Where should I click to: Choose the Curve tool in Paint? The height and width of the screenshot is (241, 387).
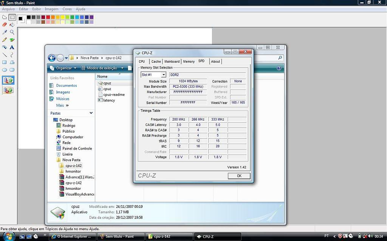point(12,55)
